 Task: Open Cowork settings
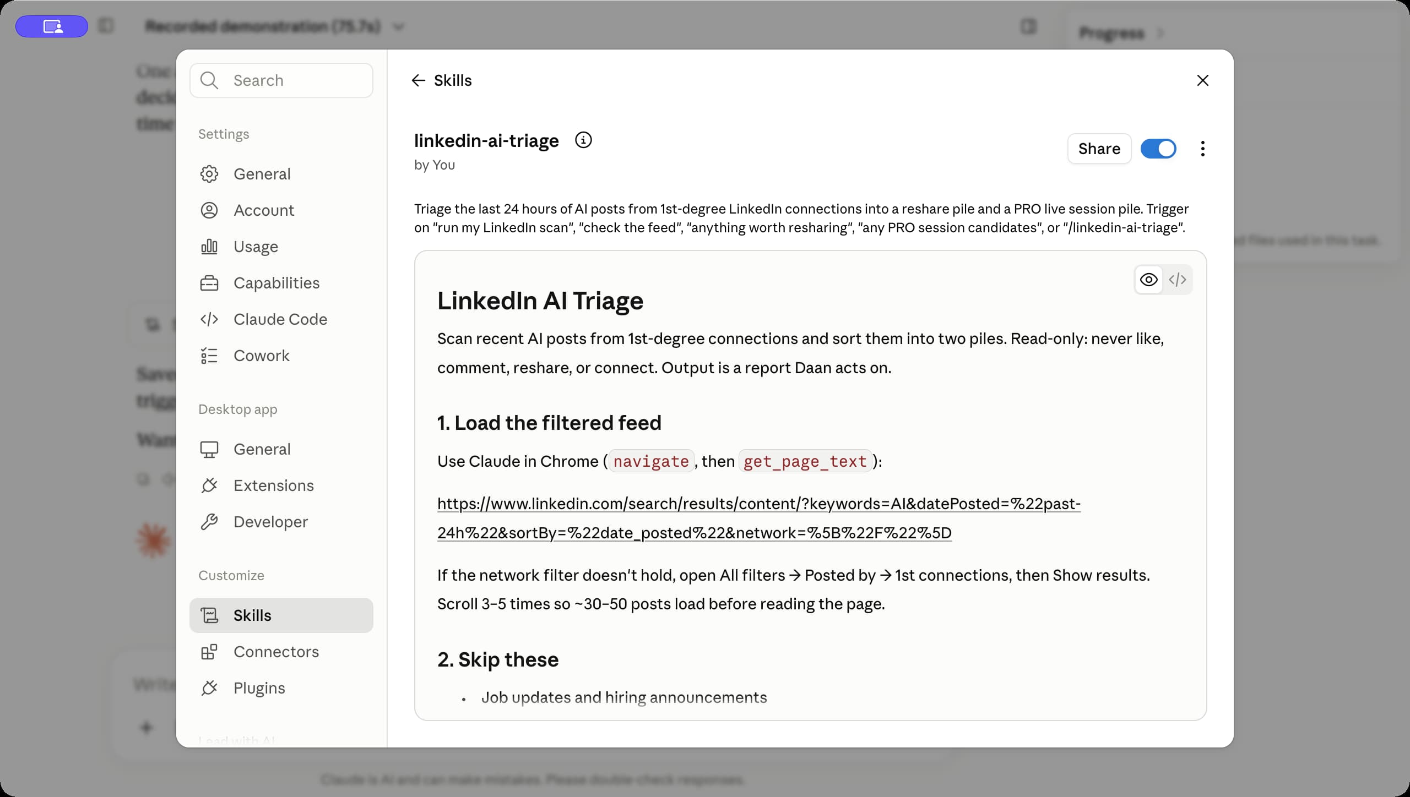pos(281,356)
